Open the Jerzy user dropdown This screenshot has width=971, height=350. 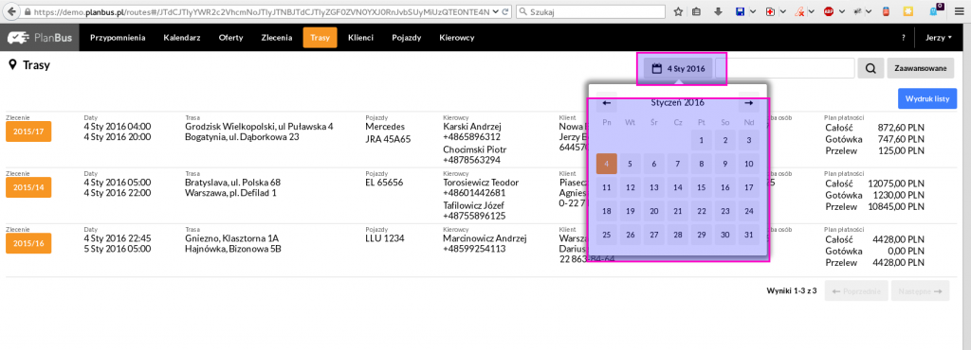pos(939,38)
